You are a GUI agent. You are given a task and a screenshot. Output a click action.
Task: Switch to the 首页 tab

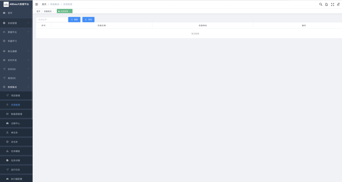click(x=38, y=11)
